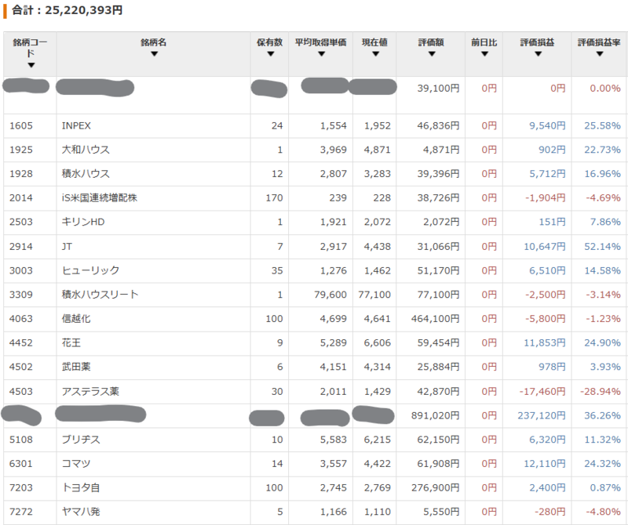Click profit 237,120円 in redacted row

tap(542, 415)
